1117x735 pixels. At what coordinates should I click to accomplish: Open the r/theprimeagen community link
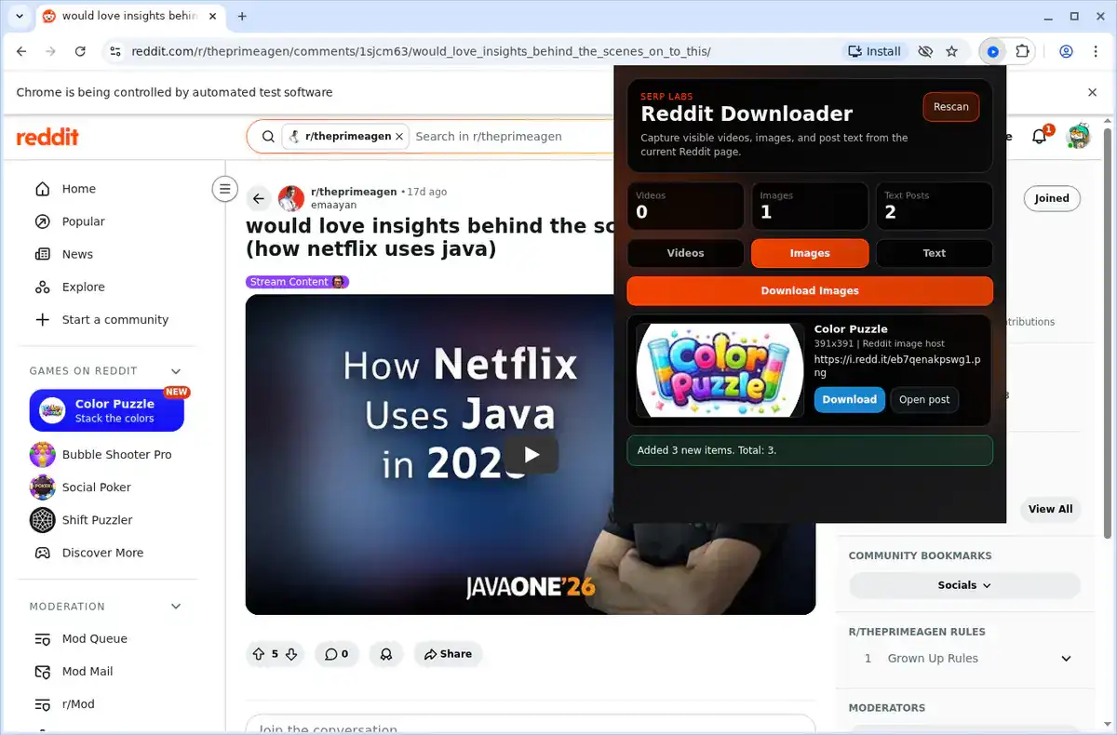point(354,192)
